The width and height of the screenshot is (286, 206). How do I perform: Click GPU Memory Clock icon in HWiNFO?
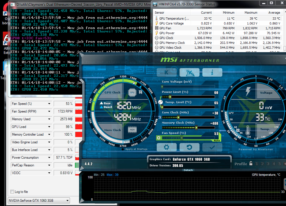[156, 43]
